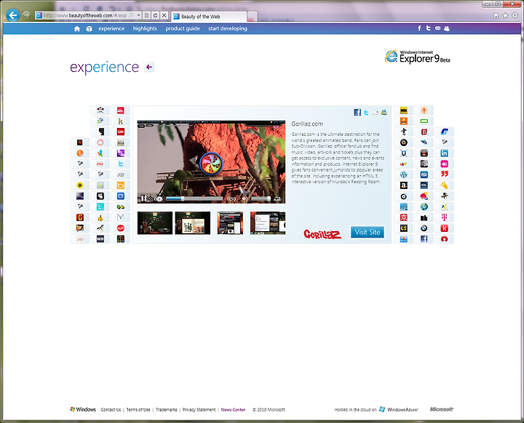Go back with the browser Back arrow
Screen dimensions: 524x423
tap(13, 15)
